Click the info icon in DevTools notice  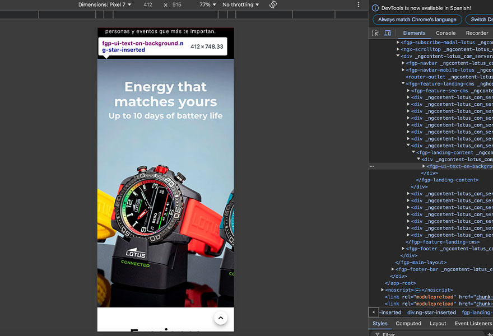tap(375, 8)
